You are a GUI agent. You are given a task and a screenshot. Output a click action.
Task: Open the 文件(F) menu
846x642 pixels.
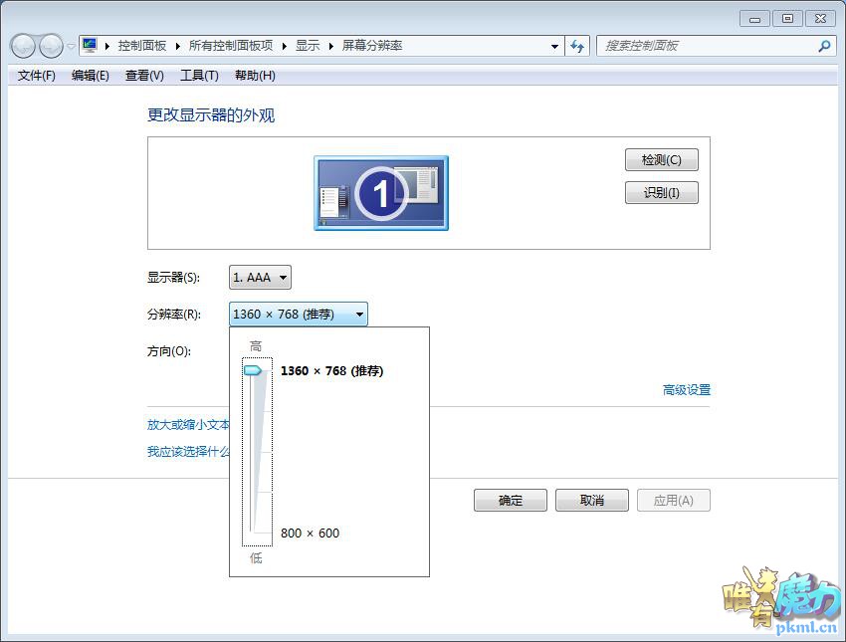coord(37,76)
